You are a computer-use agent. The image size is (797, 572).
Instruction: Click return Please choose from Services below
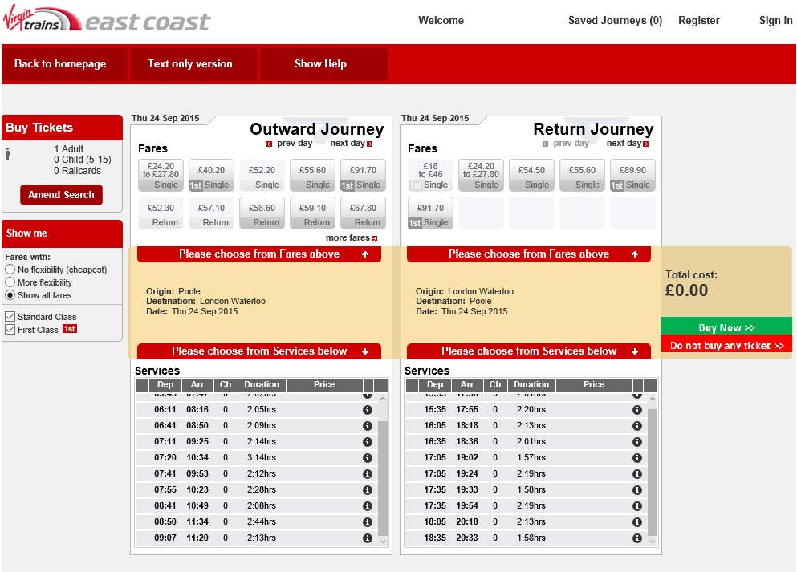point(529,351)
